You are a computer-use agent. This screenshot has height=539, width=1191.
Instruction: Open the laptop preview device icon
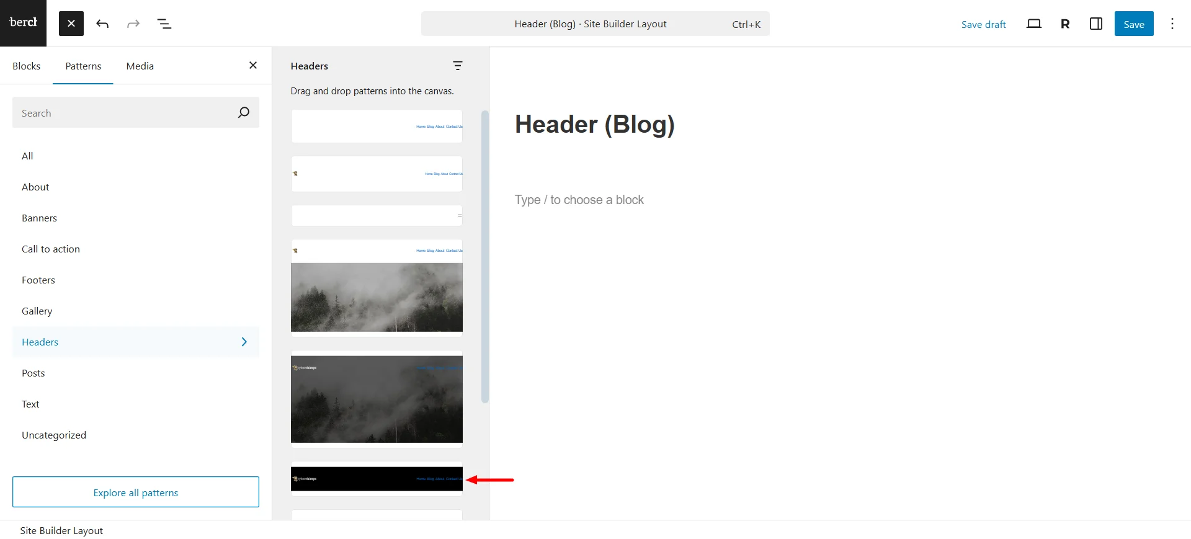click(1033, 24)
